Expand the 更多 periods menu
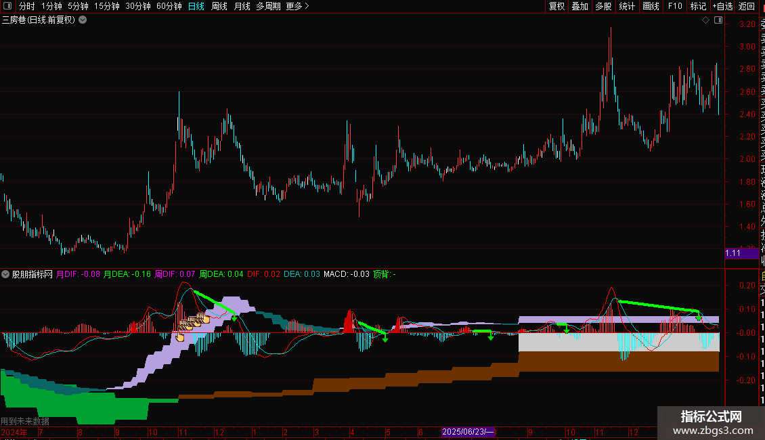The image size is (765, 440). point(297,6)
